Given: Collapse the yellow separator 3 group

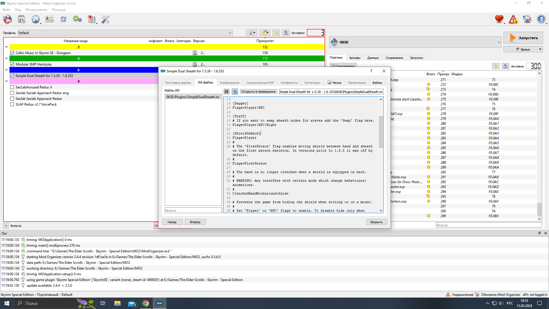Looking at the screenshot, I should point(6,47).
